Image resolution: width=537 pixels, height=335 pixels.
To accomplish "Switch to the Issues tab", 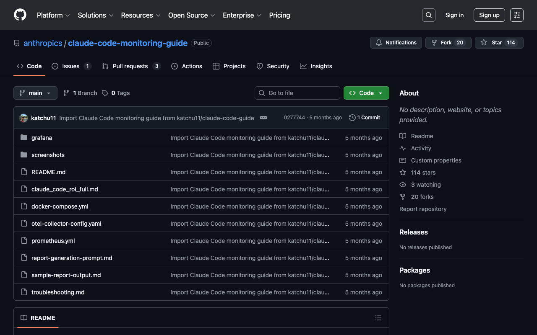I will [71, 66].
